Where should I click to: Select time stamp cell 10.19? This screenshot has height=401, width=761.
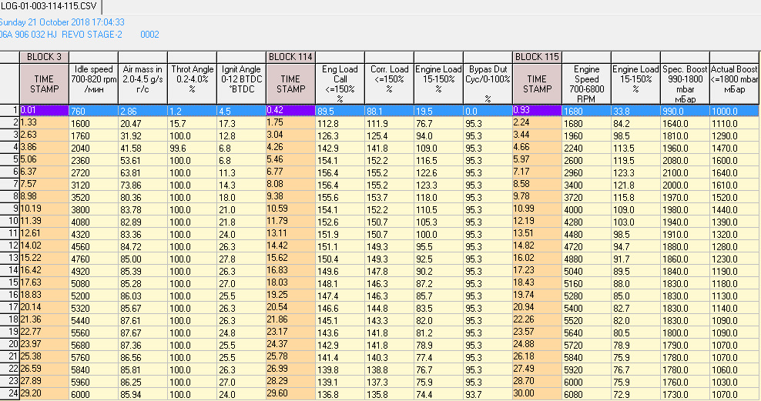[44, 209]
